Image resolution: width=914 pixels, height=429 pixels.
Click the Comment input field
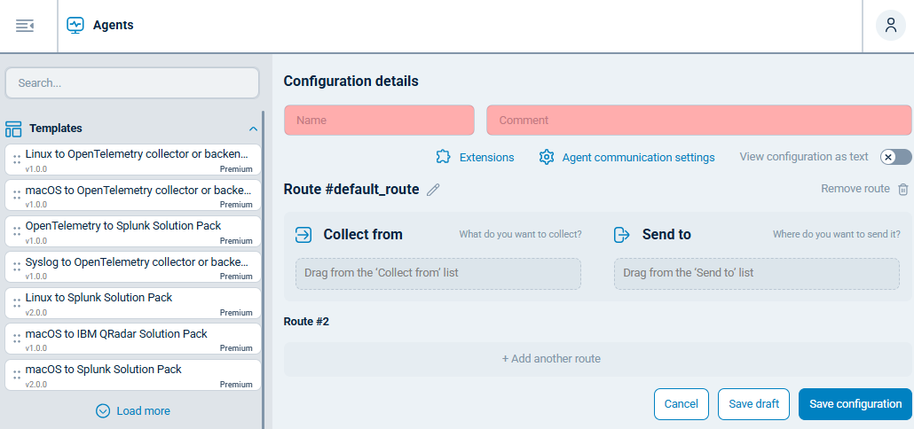698,120
